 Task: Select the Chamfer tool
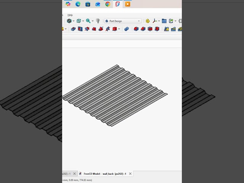[x=143, y=29]
